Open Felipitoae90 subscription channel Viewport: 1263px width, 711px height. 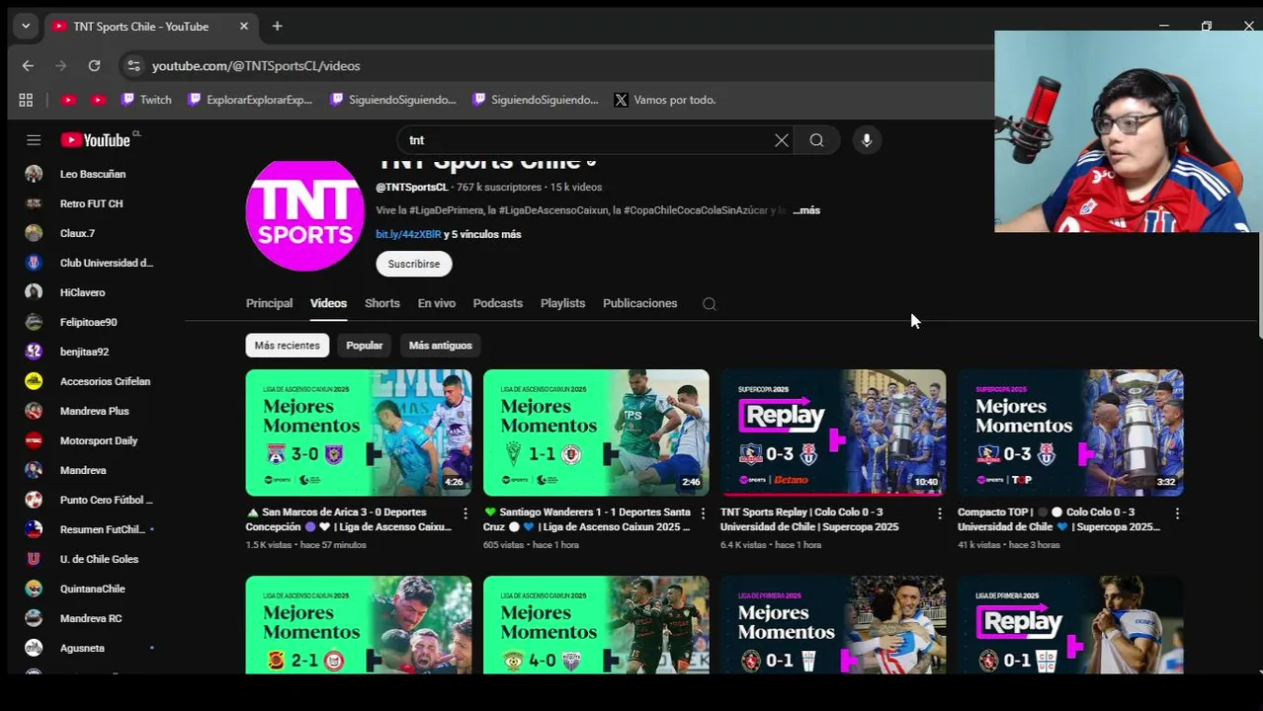[90, 322]
